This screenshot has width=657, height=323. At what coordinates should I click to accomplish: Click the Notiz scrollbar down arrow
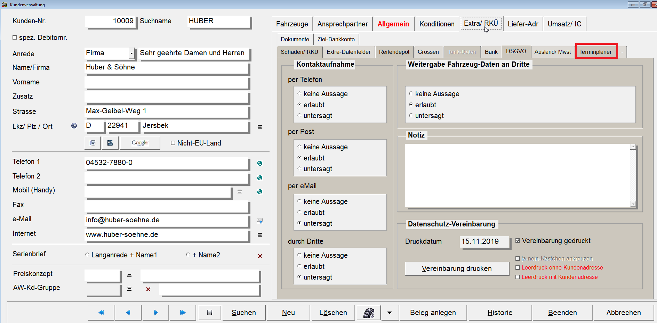(x=633, y=204)
